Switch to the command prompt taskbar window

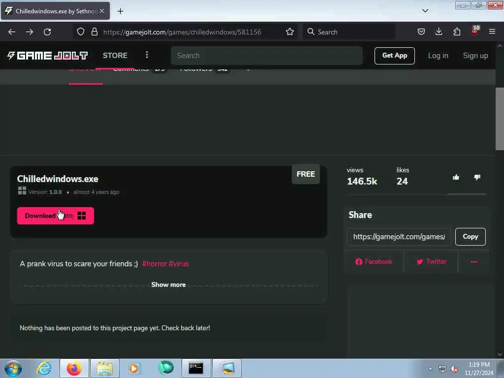click(196, 368)
